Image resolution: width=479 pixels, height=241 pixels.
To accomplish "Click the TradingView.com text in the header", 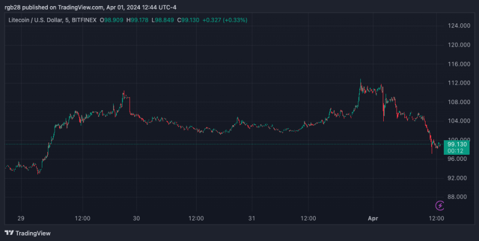I will (81, 7).
